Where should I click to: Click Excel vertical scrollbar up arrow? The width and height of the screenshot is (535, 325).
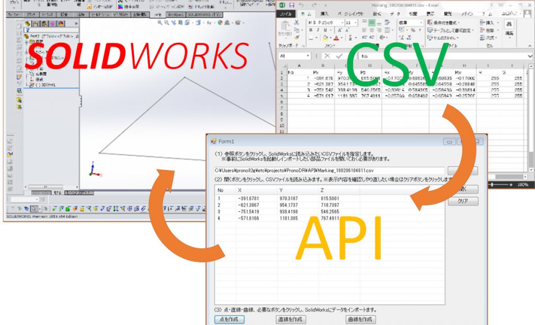point(531,66)
